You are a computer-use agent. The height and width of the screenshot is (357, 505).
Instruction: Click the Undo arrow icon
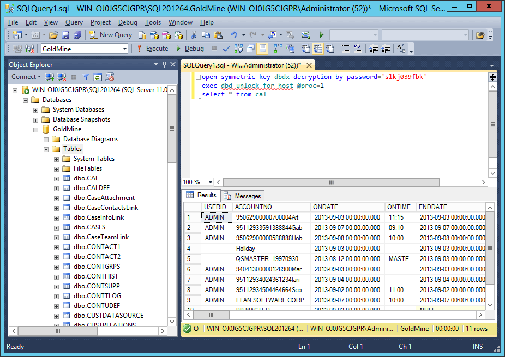[234, 35]
